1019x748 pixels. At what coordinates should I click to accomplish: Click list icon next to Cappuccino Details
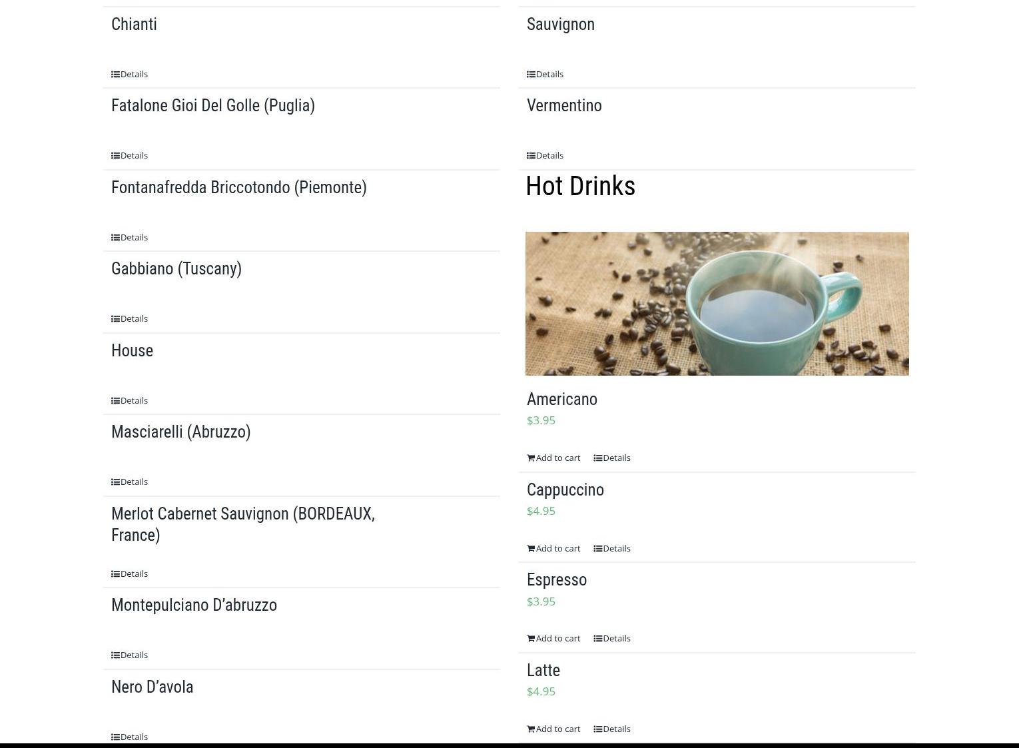point(598,548)
